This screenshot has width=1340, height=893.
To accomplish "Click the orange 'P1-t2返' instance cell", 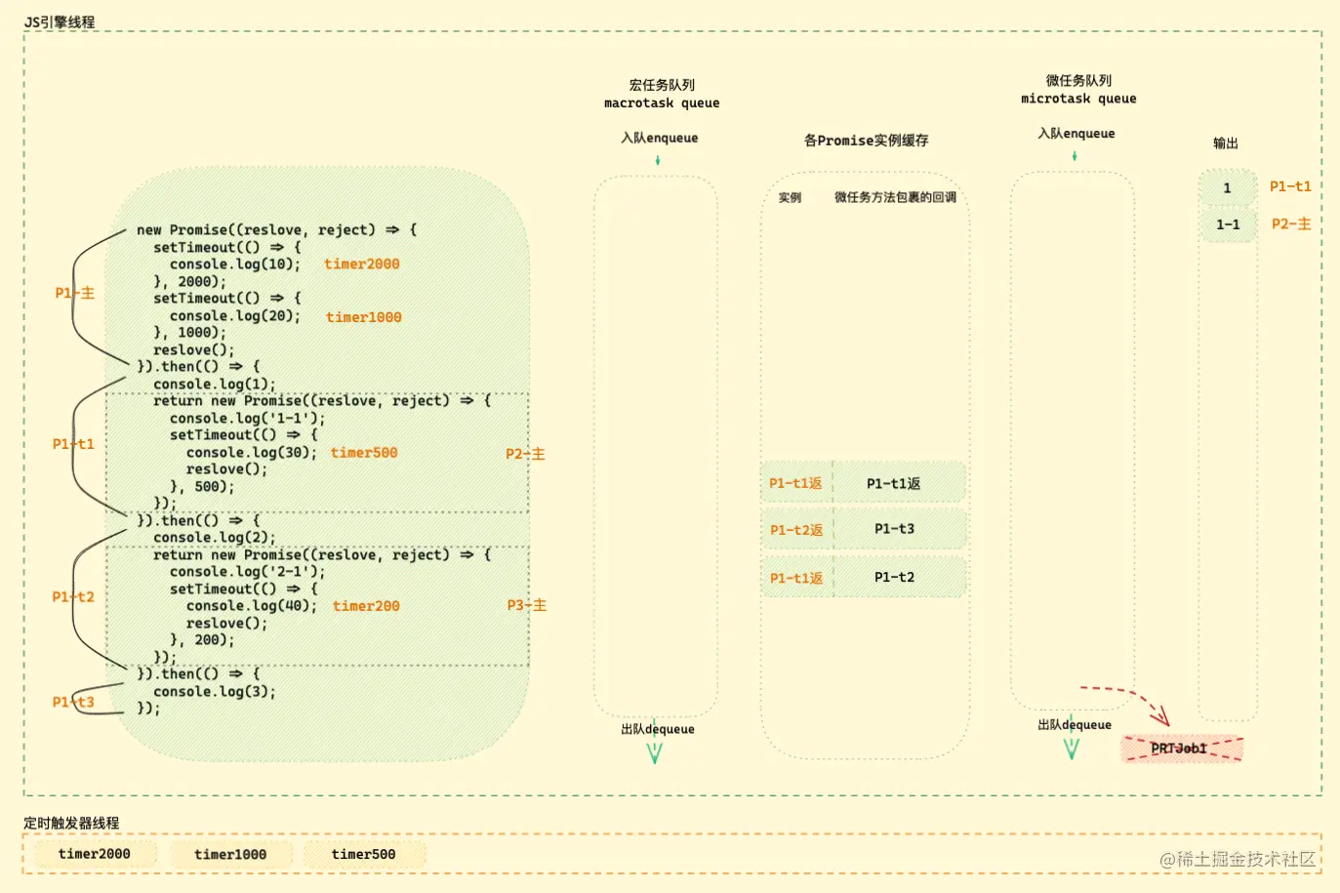I will click(796, 530).
